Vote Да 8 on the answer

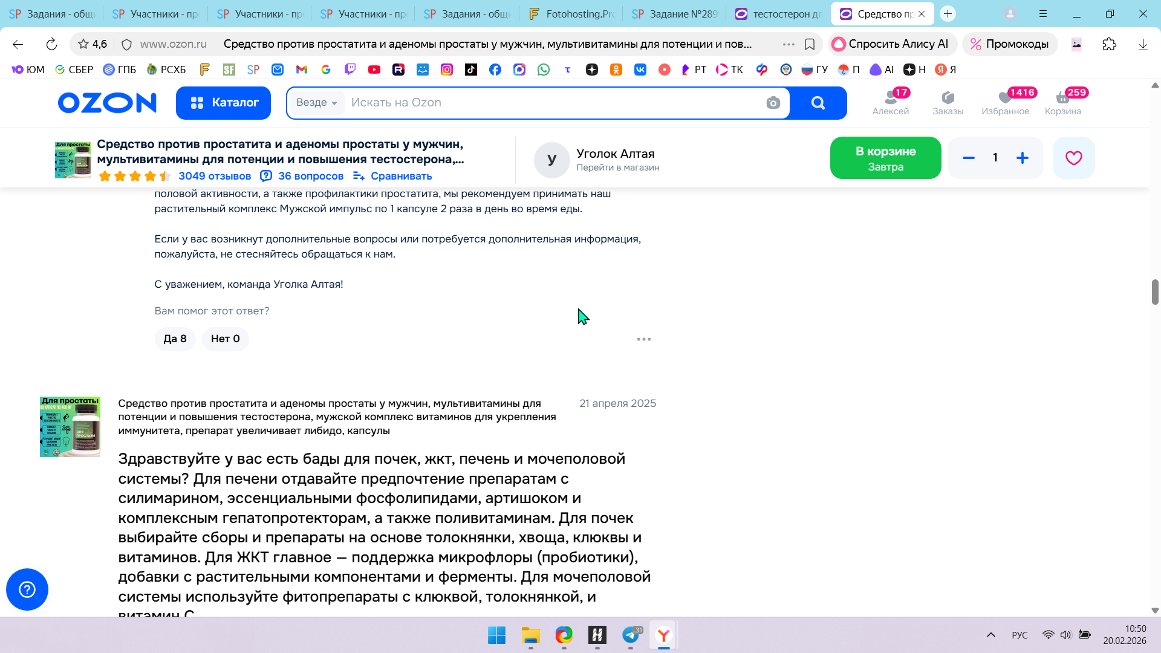pyautogui.click(x=175, y=339)
